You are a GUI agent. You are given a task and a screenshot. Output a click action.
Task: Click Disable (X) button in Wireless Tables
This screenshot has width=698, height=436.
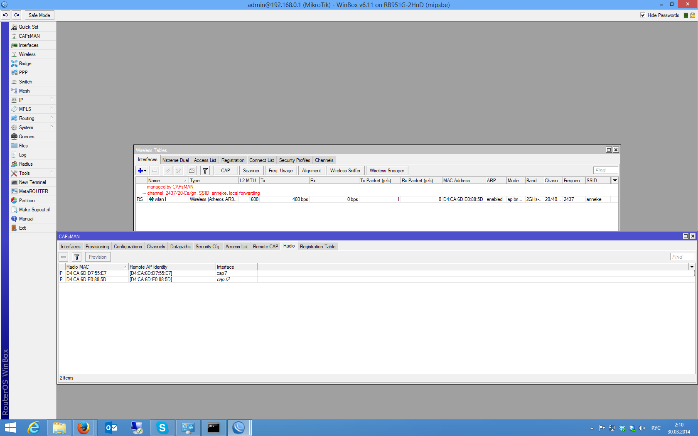coord(178,171)
